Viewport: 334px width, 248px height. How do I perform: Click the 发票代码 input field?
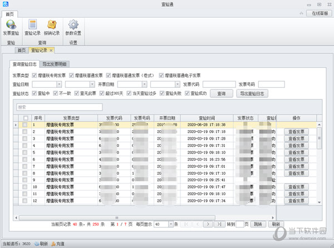coord(219,85)
